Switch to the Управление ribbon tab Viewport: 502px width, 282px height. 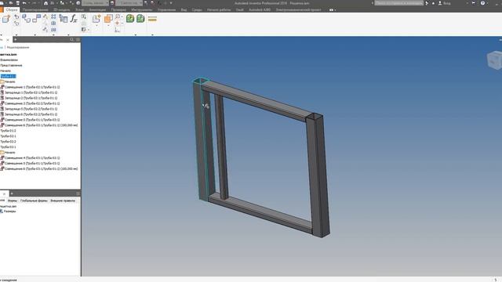(166, 9)
